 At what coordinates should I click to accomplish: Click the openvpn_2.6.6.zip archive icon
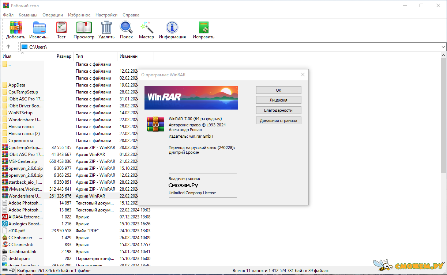[x=5, y=168]
